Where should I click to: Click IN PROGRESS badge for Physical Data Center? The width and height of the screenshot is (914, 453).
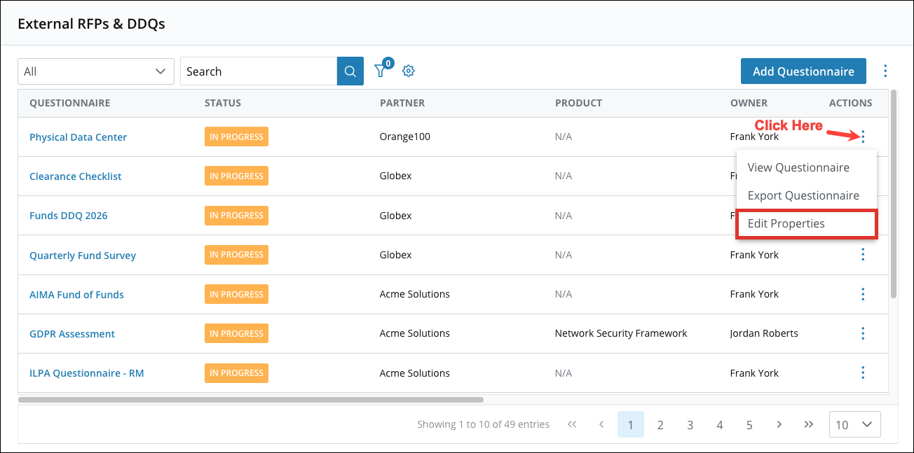point(236,137)
